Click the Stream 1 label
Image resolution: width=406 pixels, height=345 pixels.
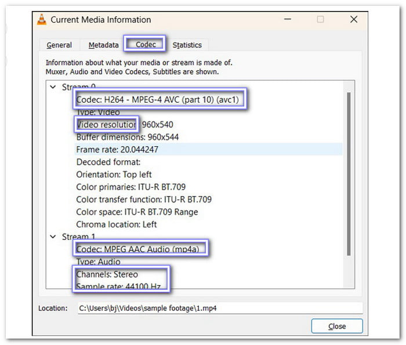(x=78, y=237)
